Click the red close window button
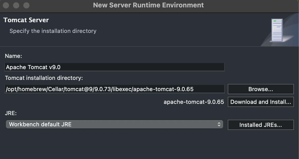 [x=6, y=5]
